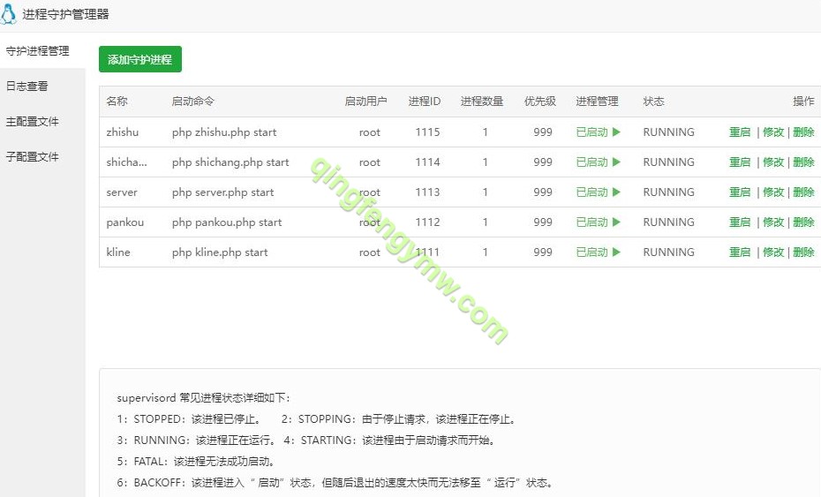Select the truncated shicha... process name cell
Screen dimensions: 821x497
127,162
